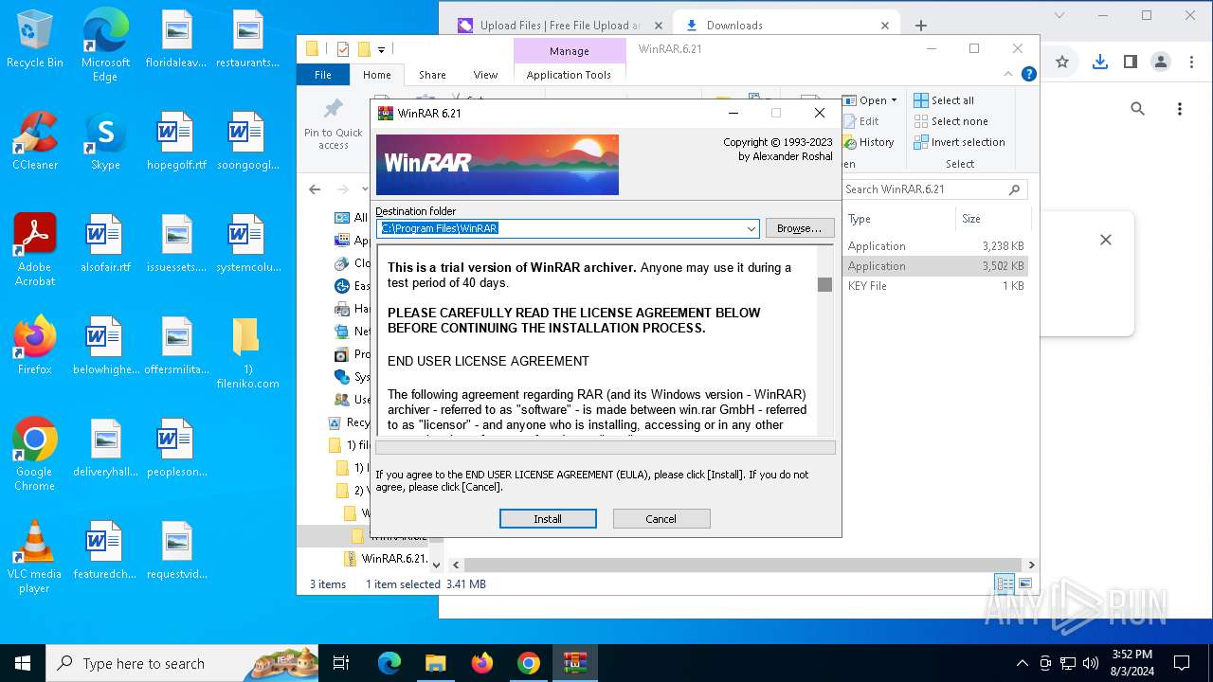
Task: Click the Browse... button
Action: pyautogui.click(x=800, y=228)
